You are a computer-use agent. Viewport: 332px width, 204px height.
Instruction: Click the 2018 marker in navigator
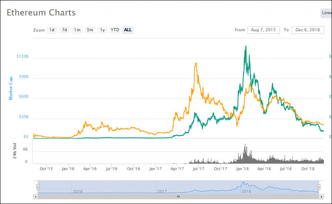(x=246, y=191)
